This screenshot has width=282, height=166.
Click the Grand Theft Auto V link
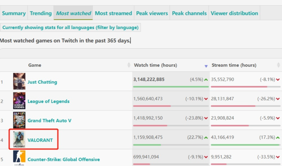[49, 121]
